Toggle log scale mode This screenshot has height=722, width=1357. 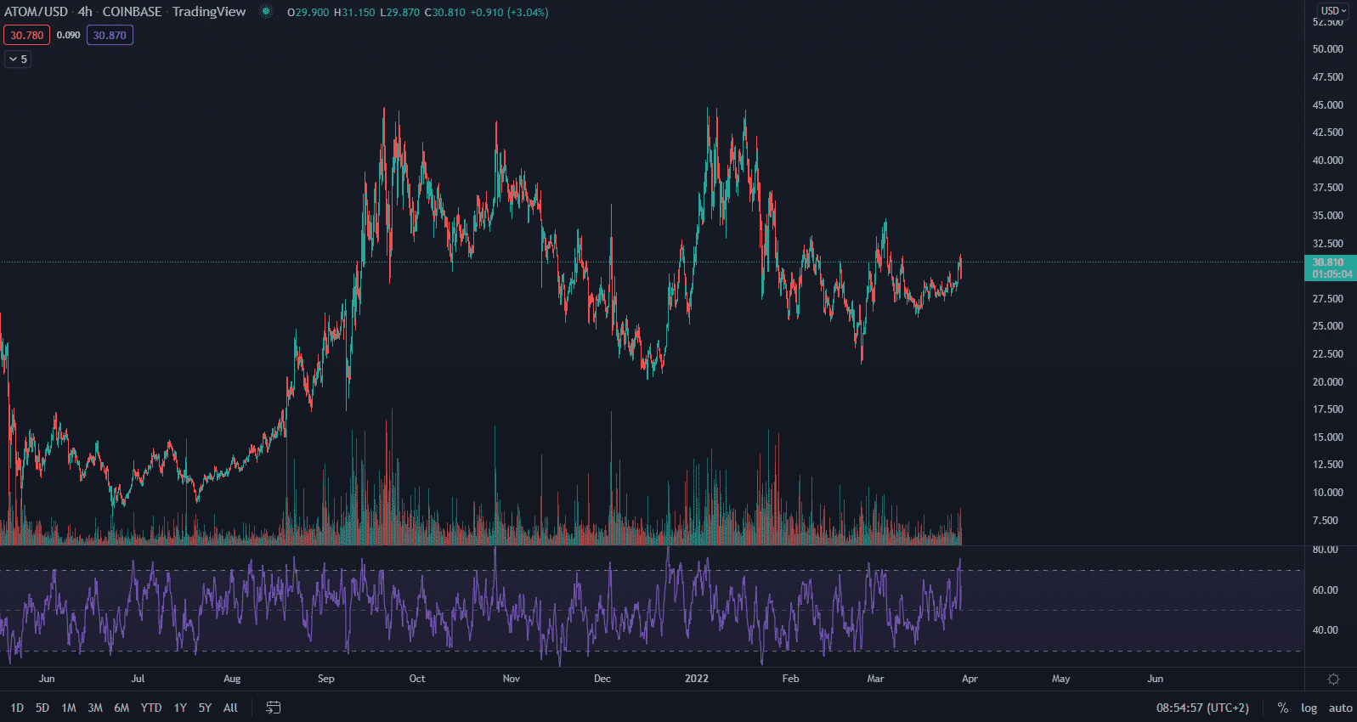coord(1309,708)
